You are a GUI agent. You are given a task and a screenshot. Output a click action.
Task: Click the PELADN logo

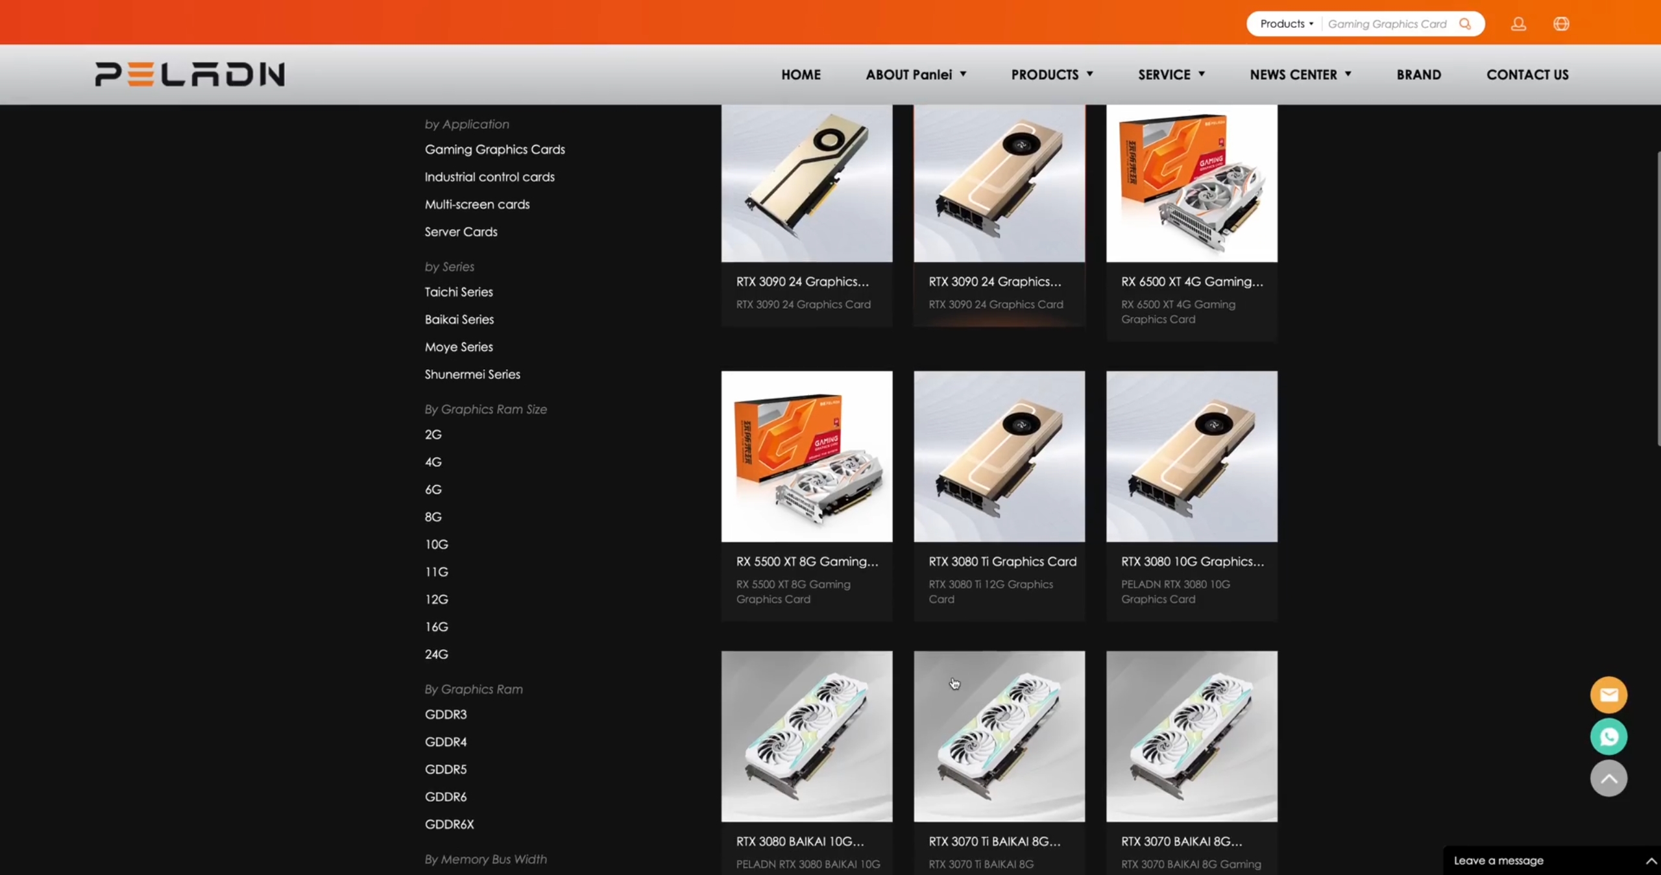(x=189, y=74)
